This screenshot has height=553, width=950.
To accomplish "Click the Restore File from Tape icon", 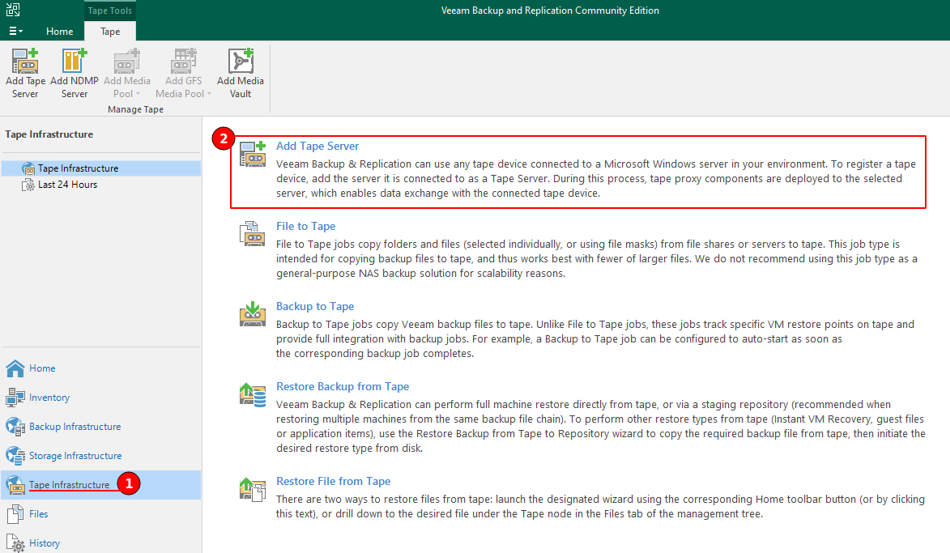I will click(253, 488).
